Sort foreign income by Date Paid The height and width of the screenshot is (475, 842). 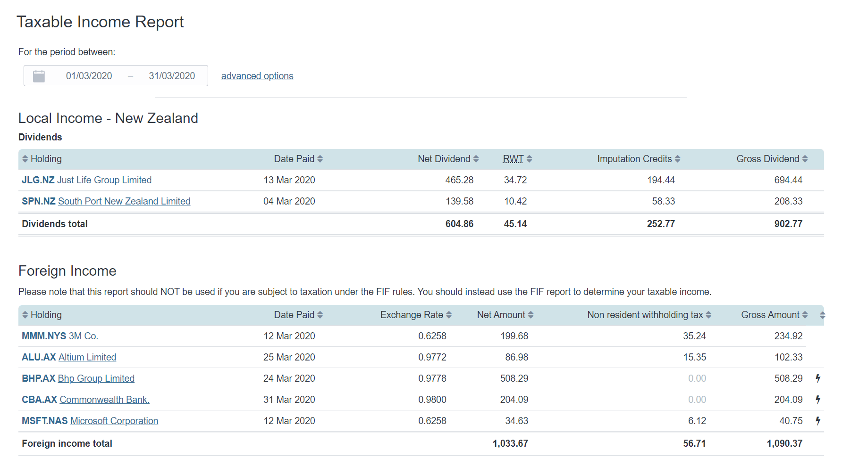coord(298,315)
